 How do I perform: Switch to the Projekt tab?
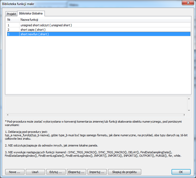click(11, 14)
